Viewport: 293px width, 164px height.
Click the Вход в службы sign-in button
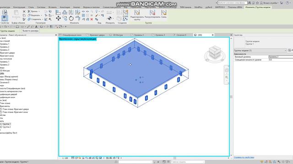tap(270, 3)
